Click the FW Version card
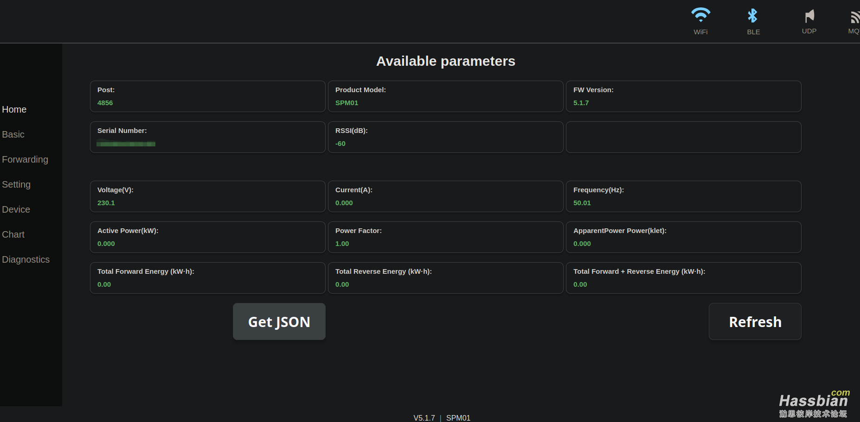 coord(683,96)
